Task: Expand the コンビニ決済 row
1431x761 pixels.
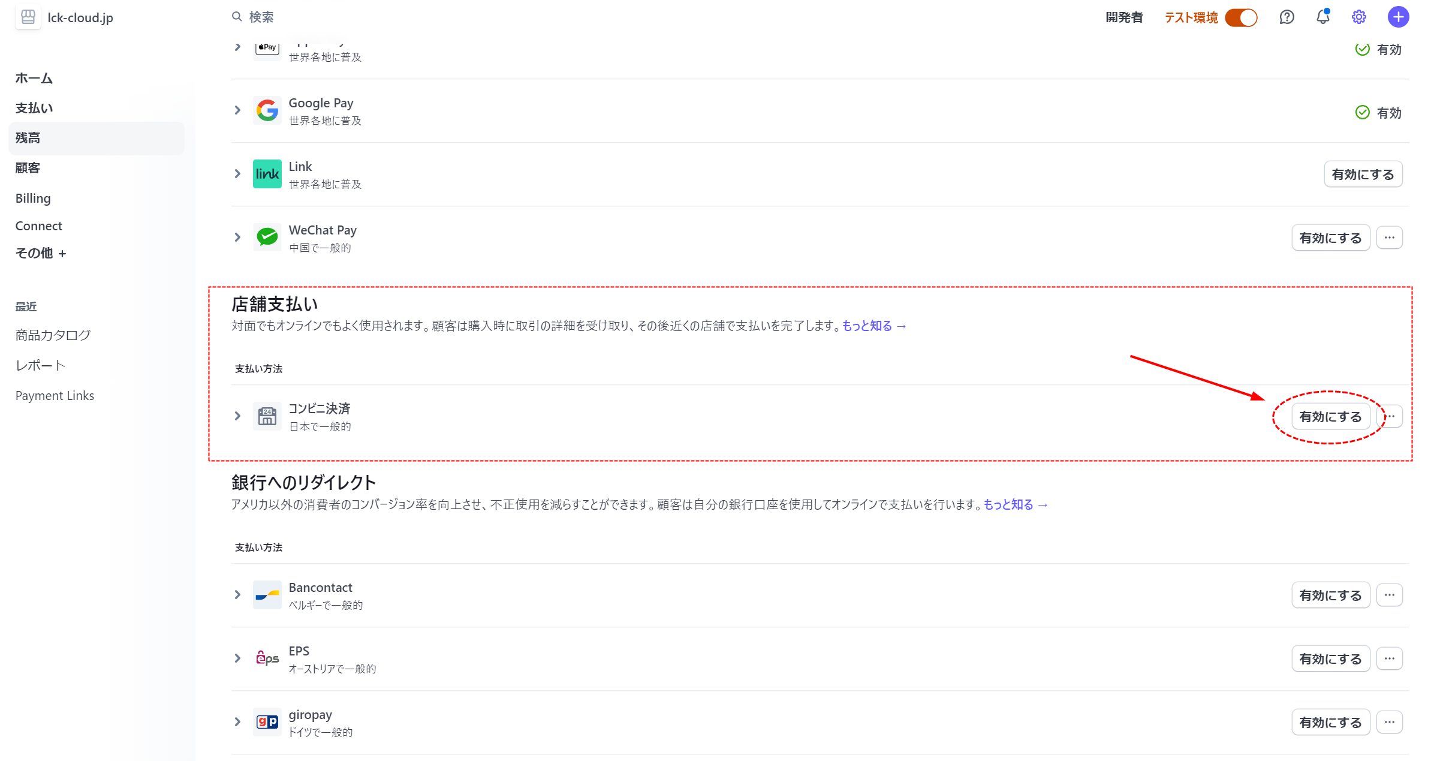Action: click(x=237, y=416)
